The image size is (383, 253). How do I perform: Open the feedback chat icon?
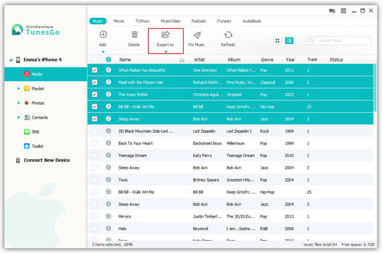332,11
